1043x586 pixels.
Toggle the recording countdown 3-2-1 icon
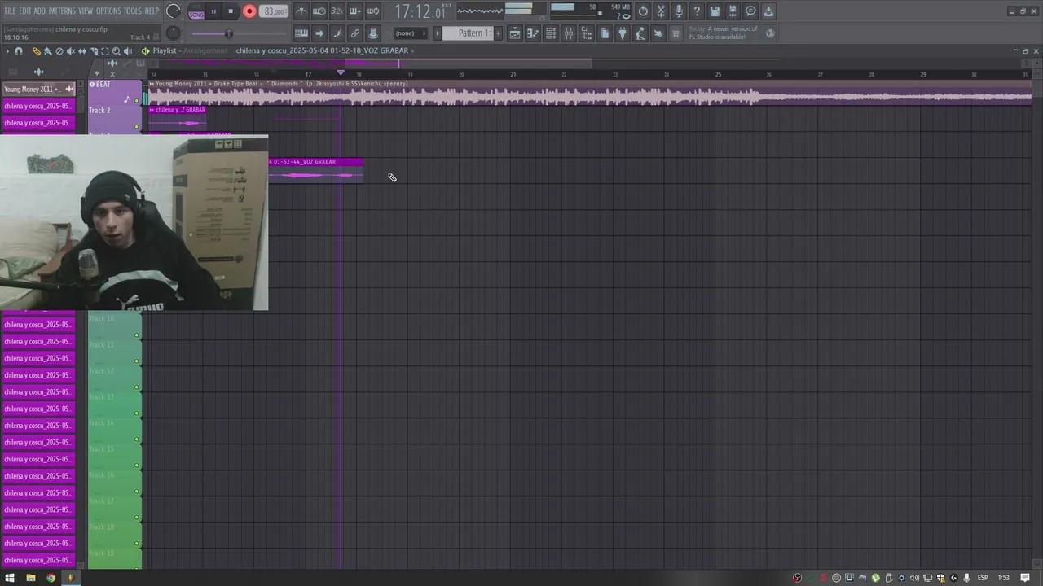coord(337,11)
